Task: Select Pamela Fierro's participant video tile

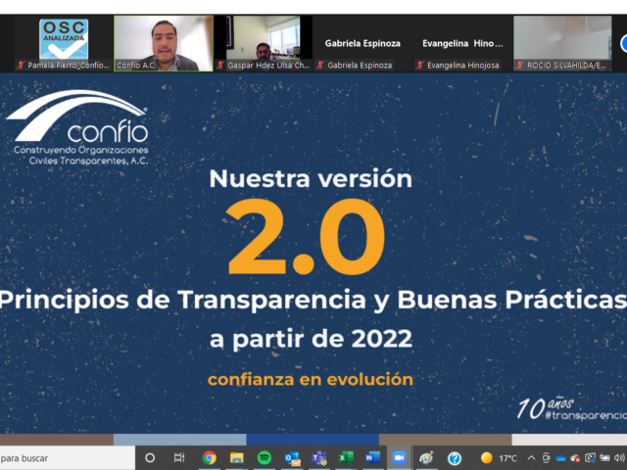Action: point(63,43)
